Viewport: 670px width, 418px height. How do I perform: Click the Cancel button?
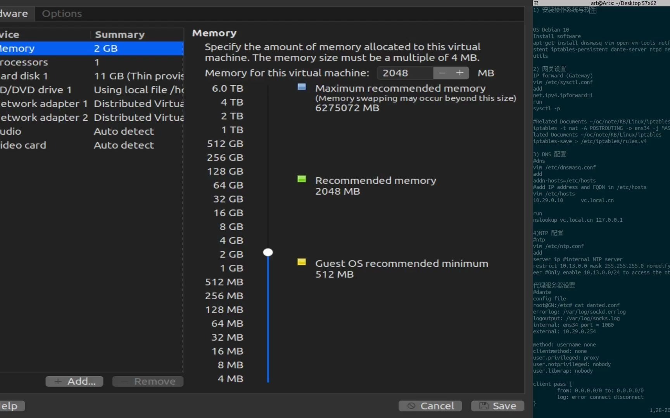430,406
